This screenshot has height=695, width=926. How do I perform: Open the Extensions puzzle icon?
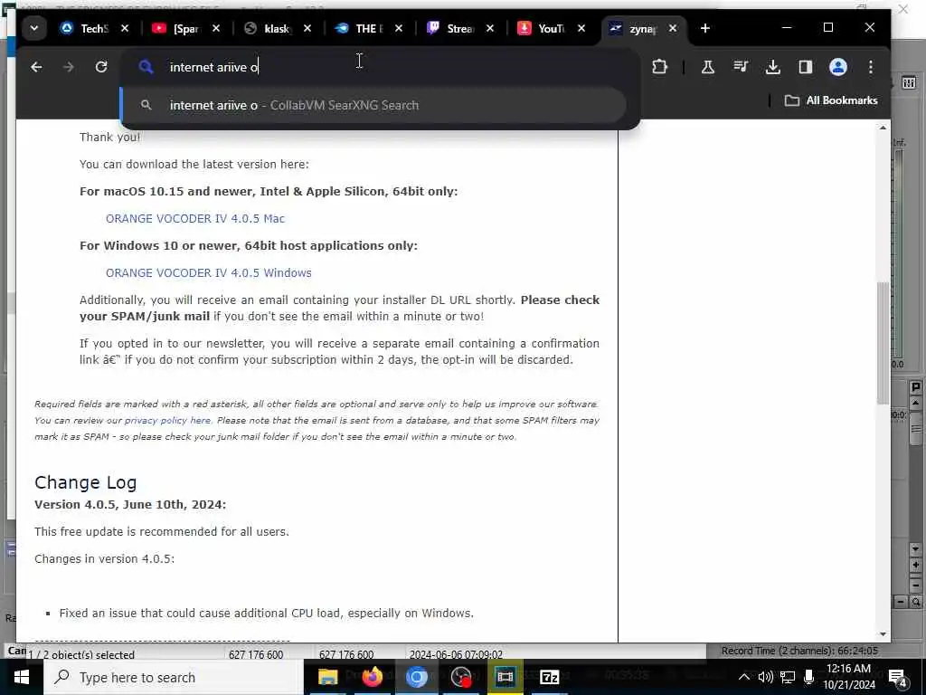[659, 67]
